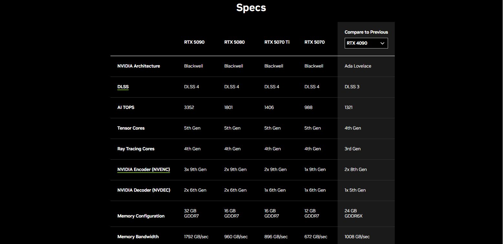Click the 1x 5th Gen decoder cell
503x244 pixels.
click(355, 190)
